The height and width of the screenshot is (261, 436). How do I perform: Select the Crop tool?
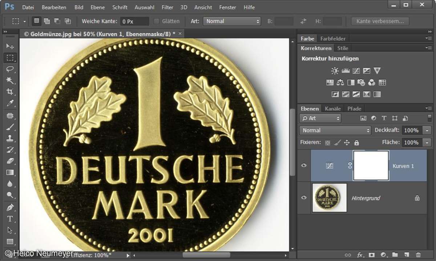click(10, 92)
